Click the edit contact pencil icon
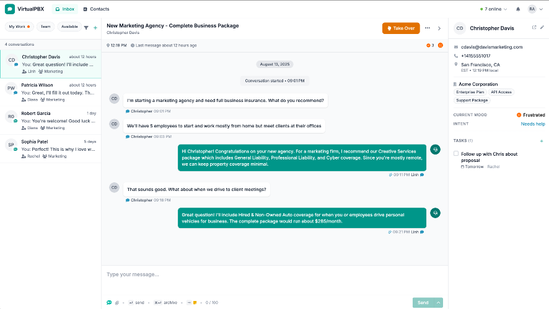Screen dimensions: 549x309 [542, 27]
